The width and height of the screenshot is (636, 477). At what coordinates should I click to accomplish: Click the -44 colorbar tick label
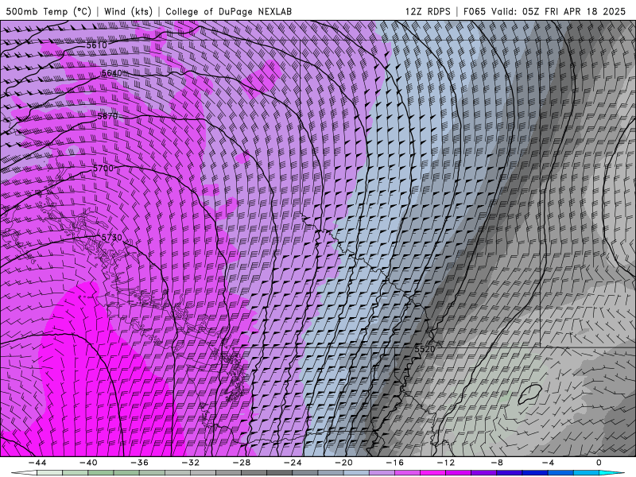pyautogui.click(x=37, y=463)
